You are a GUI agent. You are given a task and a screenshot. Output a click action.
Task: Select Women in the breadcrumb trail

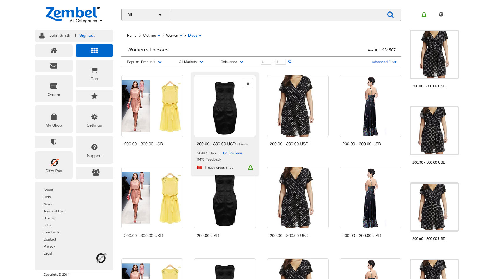172,36
